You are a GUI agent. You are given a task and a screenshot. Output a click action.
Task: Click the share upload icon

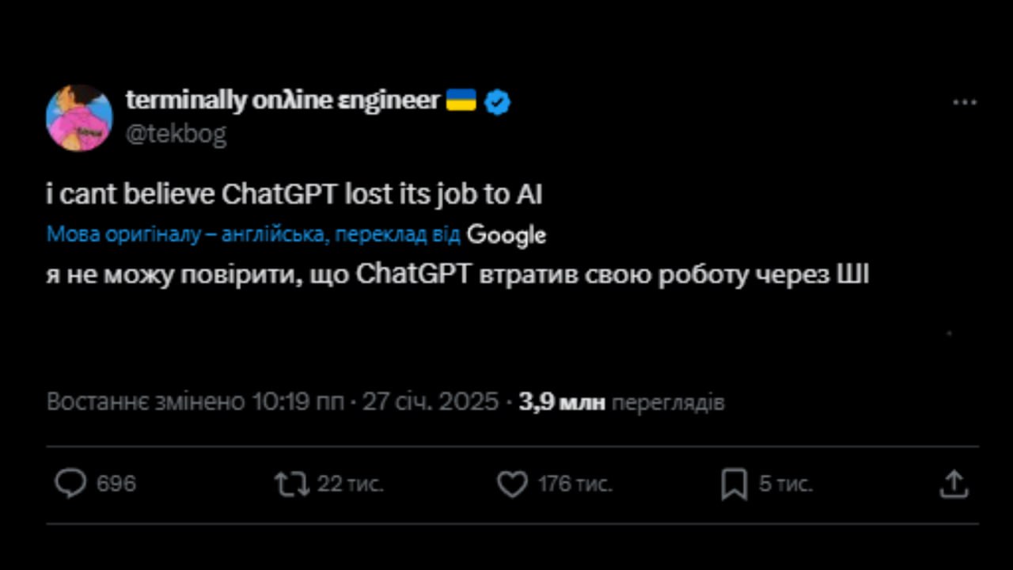point(954,484)
